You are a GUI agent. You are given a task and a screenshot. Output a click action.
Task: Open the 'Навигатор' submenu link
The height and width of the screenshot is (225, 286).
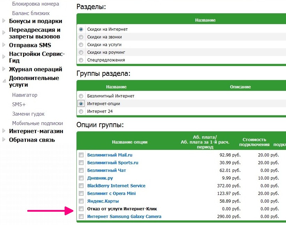pos(25,95)
